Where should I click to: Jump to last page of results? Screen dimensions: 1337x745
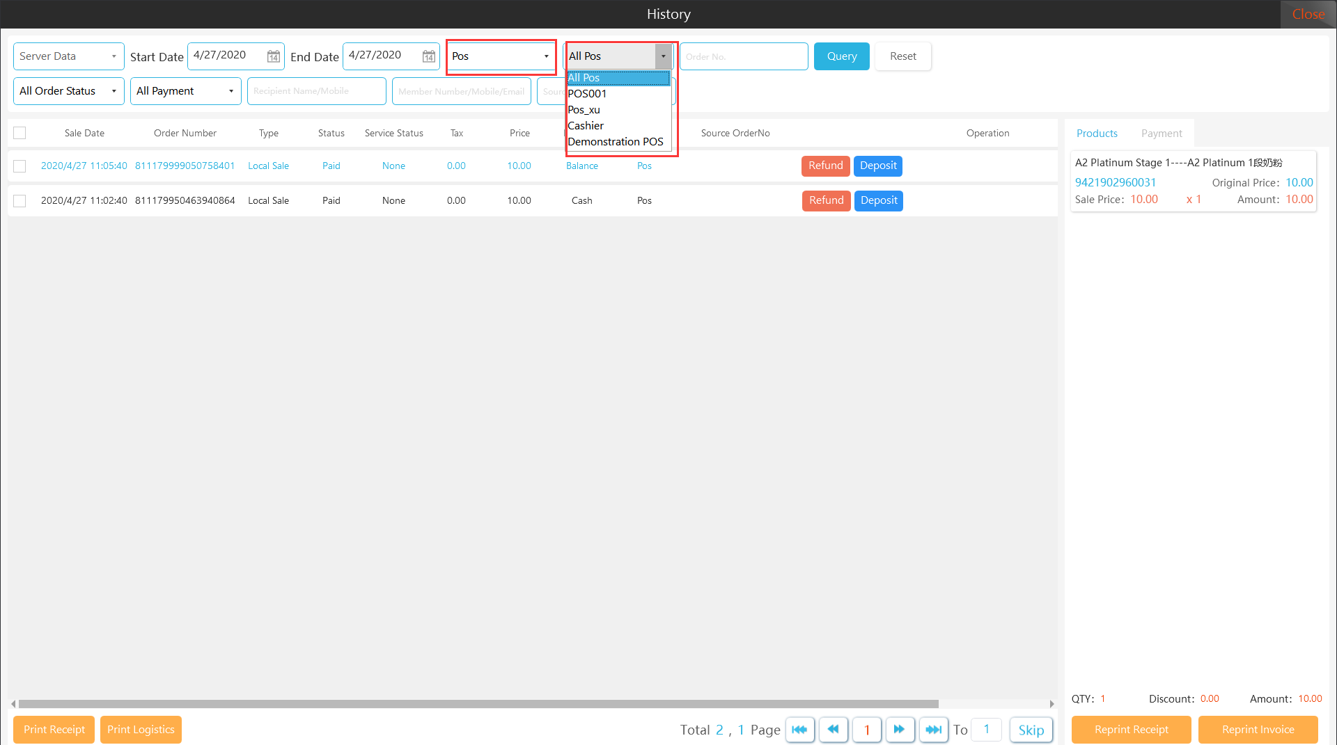tap(933, 730)
